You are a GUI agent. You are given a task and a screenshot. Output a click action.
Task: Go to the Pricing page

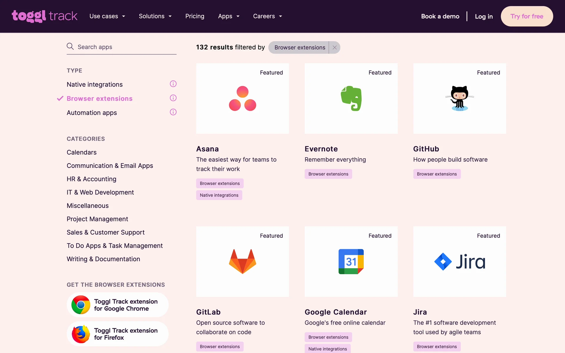pyautogui.click(x=195, y=16)
